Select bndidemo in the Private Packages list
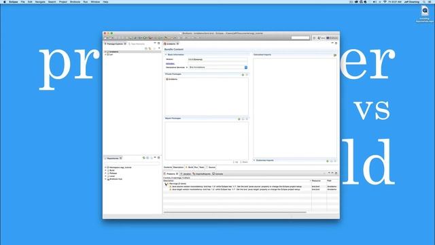The height and width of the screenshot is (245, 435). tap(172, 79)
